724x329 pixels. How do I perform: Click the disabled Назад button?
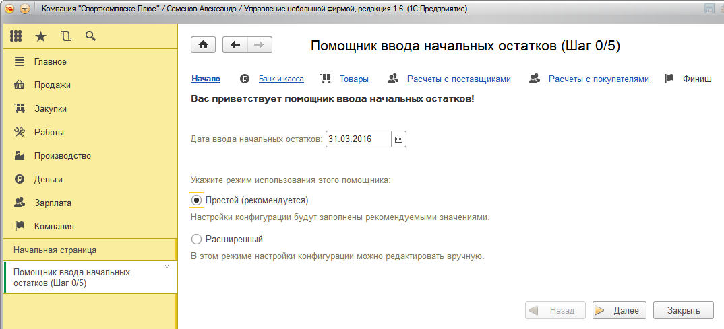coord(555,311)
